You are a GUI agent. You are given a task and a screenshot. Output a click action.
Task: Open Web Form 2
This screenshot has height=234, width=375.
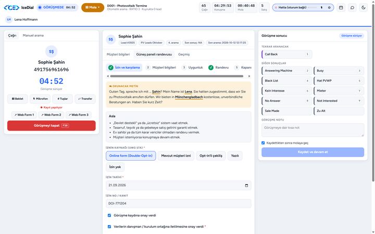(51, 115)
